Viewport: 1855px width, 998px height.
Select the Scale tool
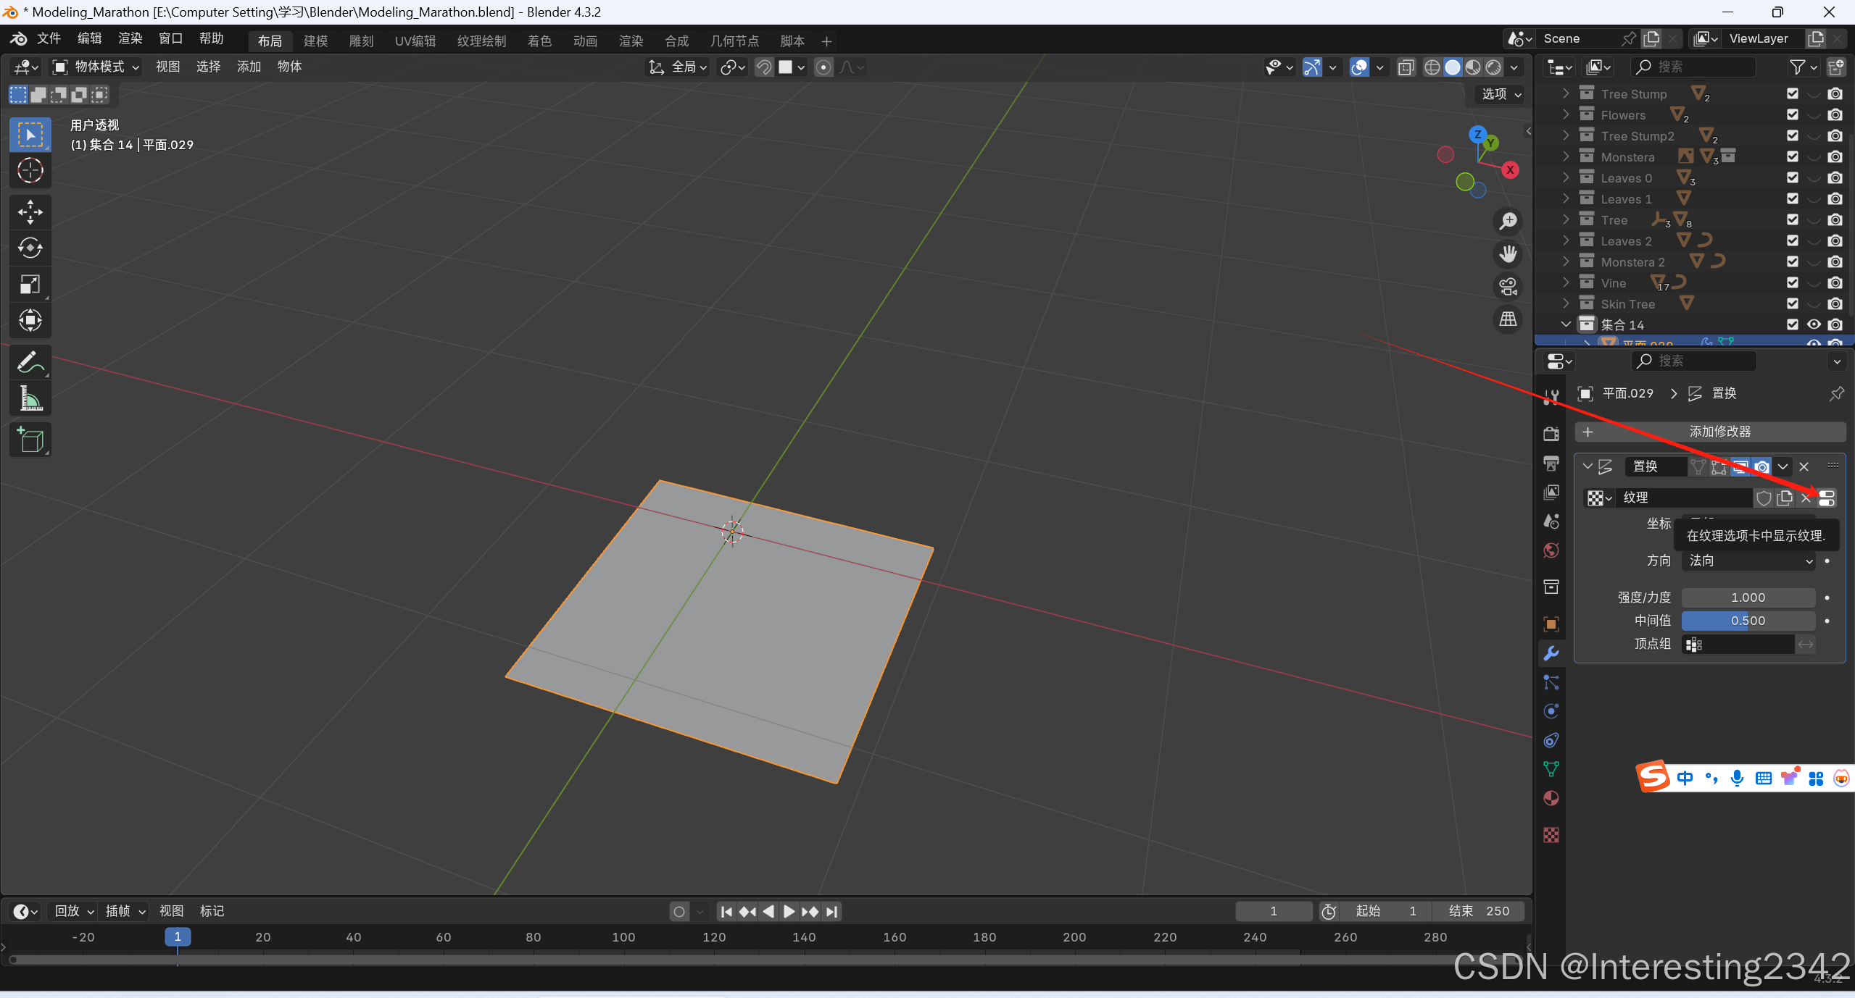30,284
